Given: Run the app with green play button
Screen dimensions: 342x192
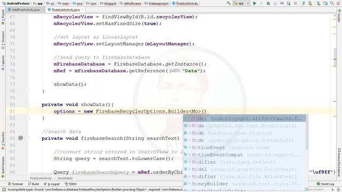Looking at the screenshot, I should point(254,3).
